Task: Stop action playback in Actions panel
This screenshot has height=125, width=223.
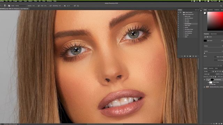Action: (182, 56)
